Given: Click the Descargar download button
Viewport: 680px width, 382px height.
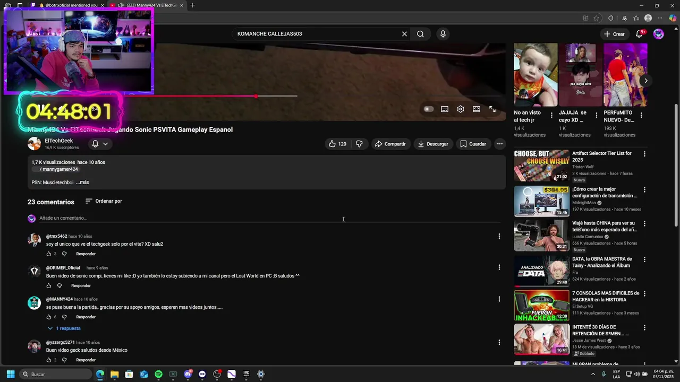Looking at the screenshot, I should coord(433,144).
